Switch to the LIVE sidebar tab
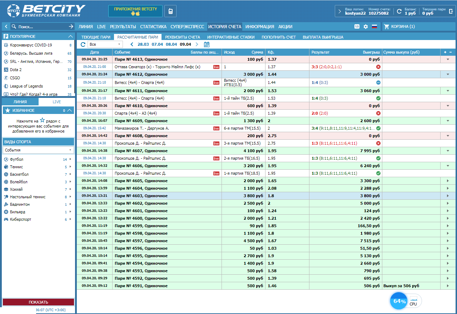The width and height of the screenshot is (457, 314). [x=57, y=102]
